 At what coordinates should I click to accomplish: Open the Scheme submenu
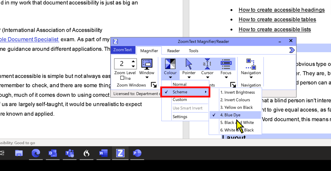tap(185, 92)
